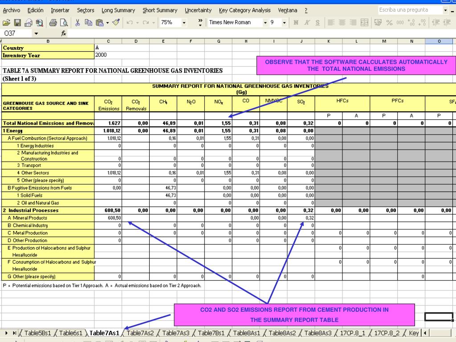Click Decrease Decimal icon
This screenshot has width=456, height=342.
[x=423, y=22]
